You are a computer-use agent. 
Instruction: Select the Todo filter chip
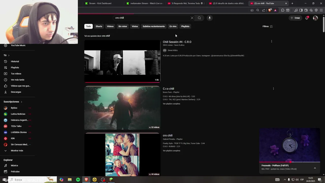(88, 26)
